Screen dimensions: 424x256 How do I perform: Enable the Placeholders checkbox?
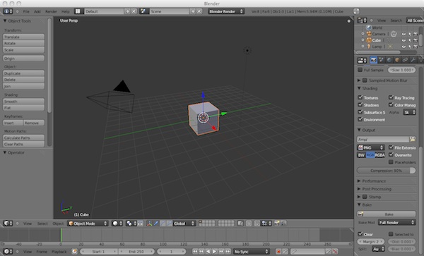tap(391, 162)
